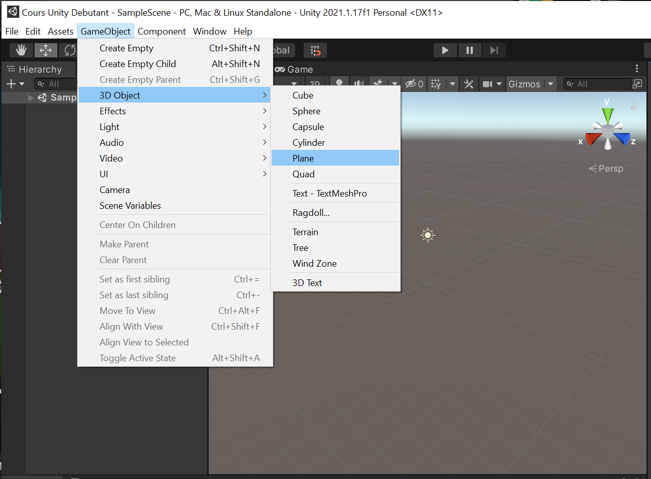
Task: Expand the UI submenu
Action: pyautogui.click(x=175, y=174)
